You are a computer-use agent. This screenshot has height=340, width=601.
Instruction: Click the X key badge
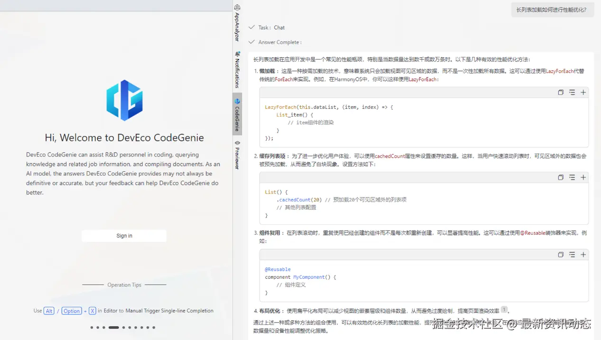[93, 311]
